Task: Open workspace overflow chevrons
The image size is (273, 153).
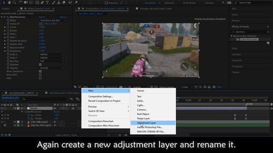Action: click(x=223, y=3)
